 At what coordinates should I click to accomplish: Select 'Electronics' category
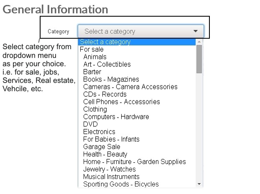click(x=99, y=132)
